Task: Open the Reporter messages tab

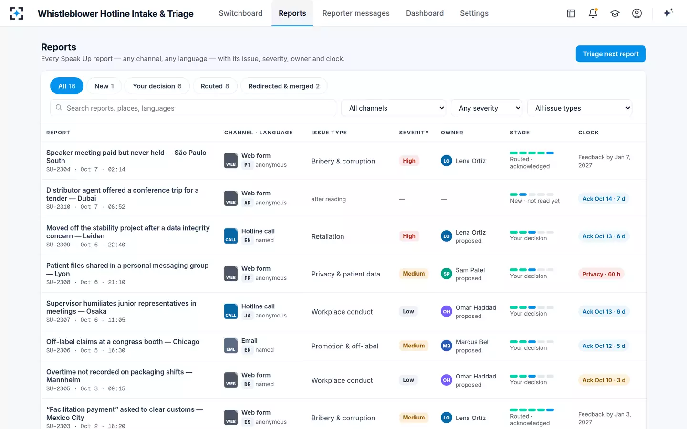Action: [x=356, y=13]
